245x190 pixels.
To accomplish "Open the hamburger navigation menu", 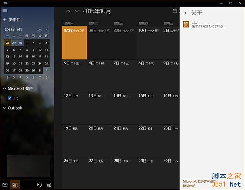I will [4, 11].
